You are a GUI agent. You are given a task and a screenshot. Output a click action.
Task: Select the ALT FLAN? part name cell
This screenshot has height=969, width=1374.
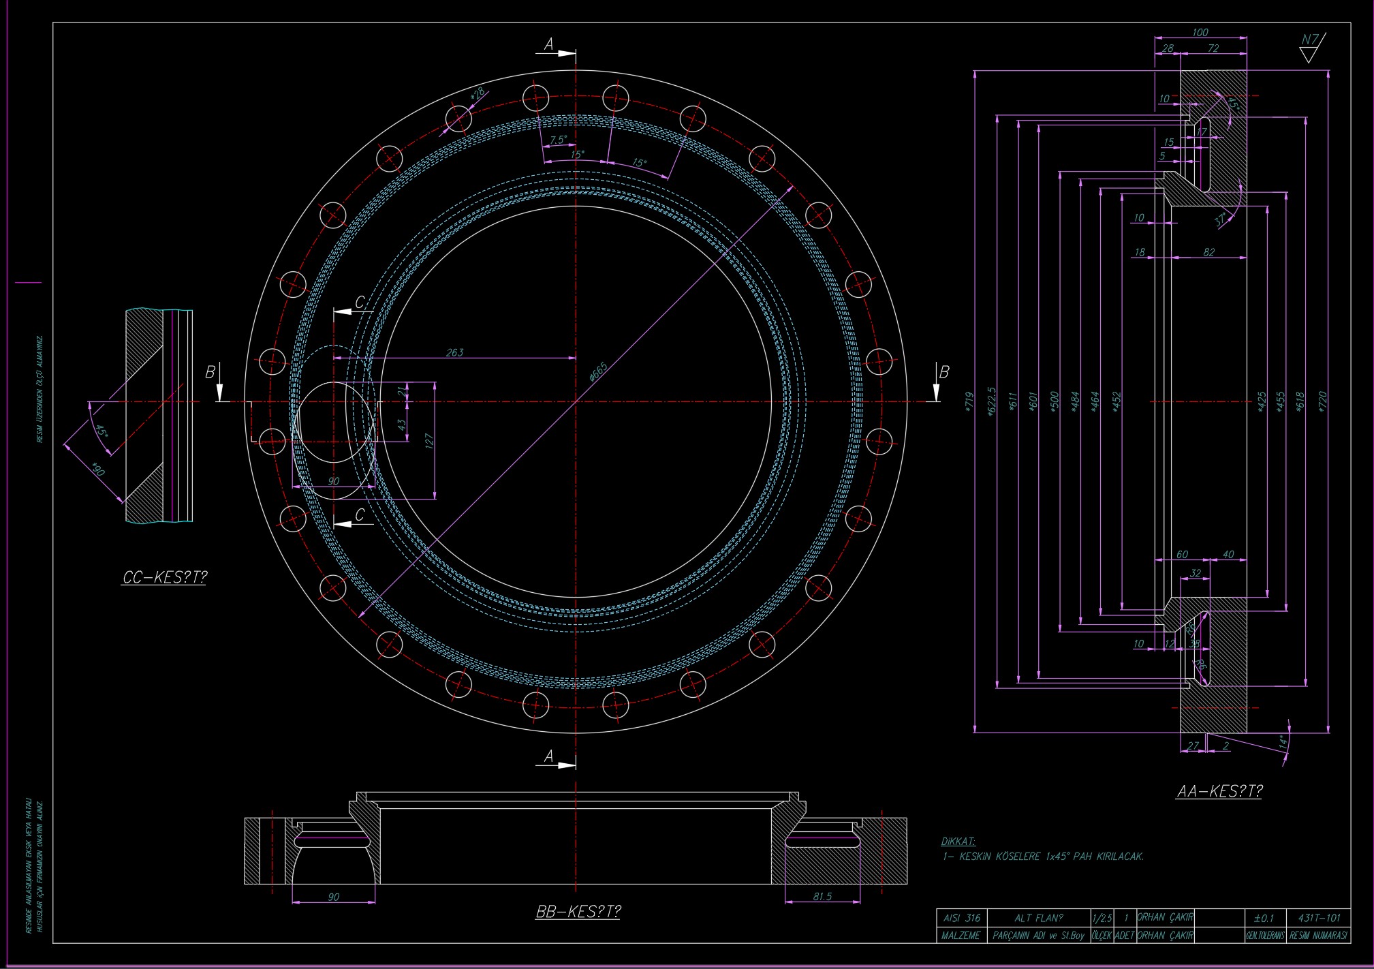click(x=1038, y=918)
